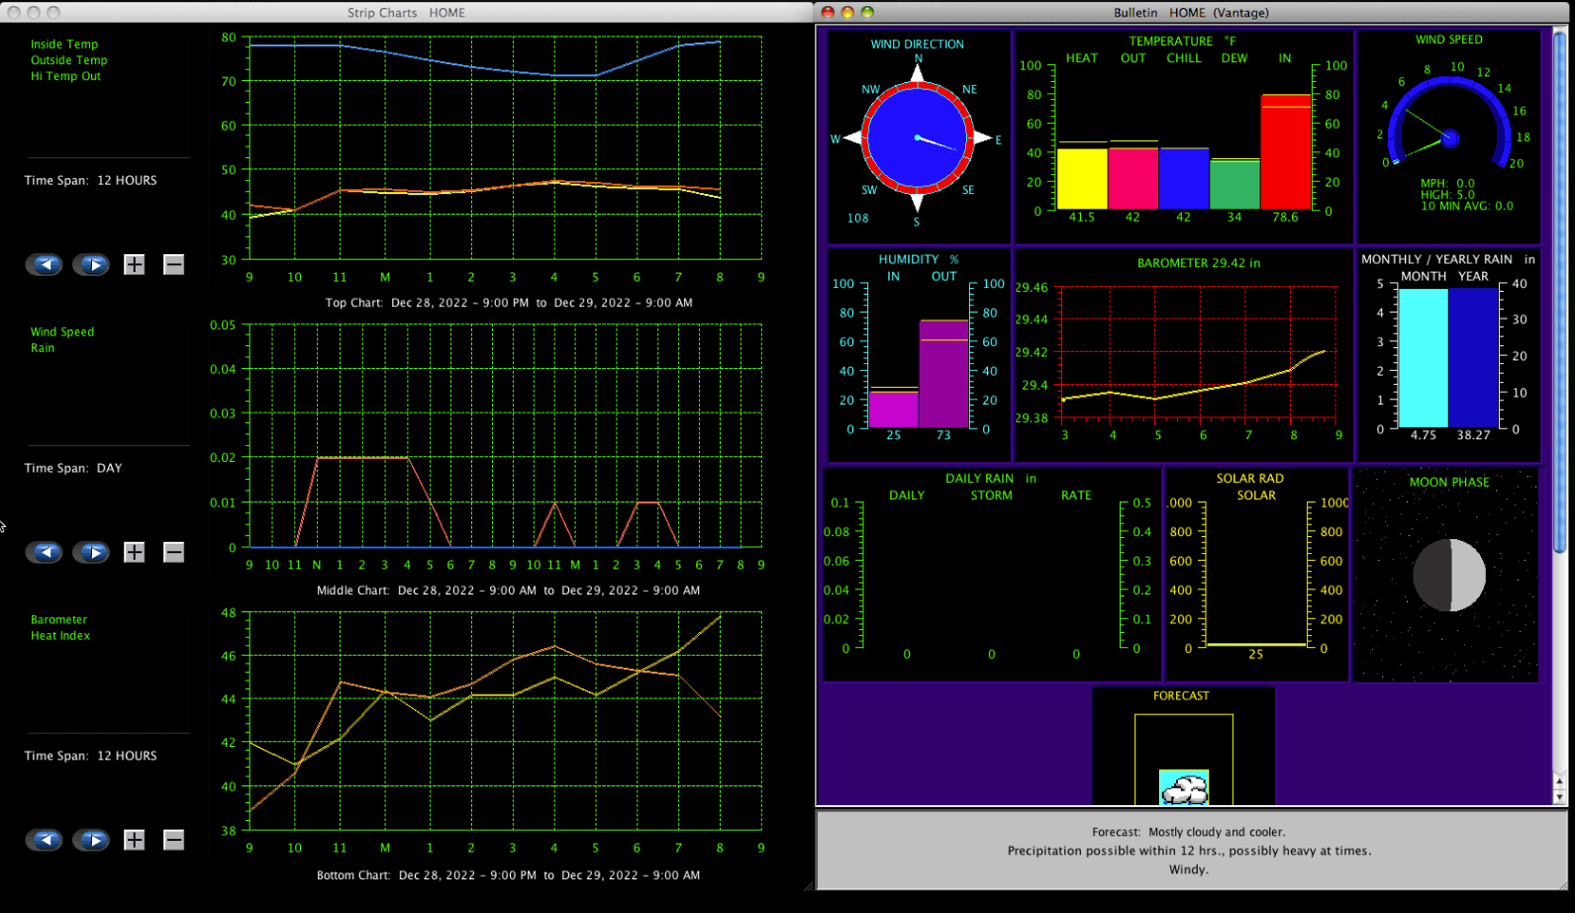Image resolution: width=1575 pixels, height=913 pixels.
Task: Select the Outside Temp legend label
Action: coord(68,60)
